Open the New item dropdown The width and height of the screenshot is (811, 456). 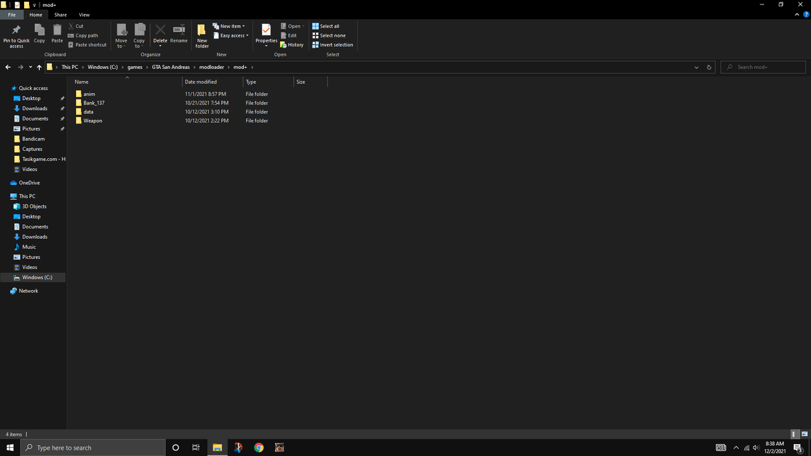pyautogui.click(x=229, y=26)
